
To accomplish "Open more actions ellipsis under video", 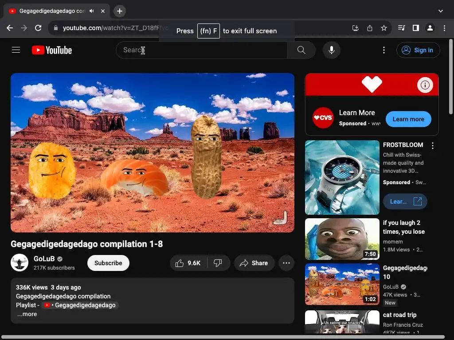I will (286, 263).
